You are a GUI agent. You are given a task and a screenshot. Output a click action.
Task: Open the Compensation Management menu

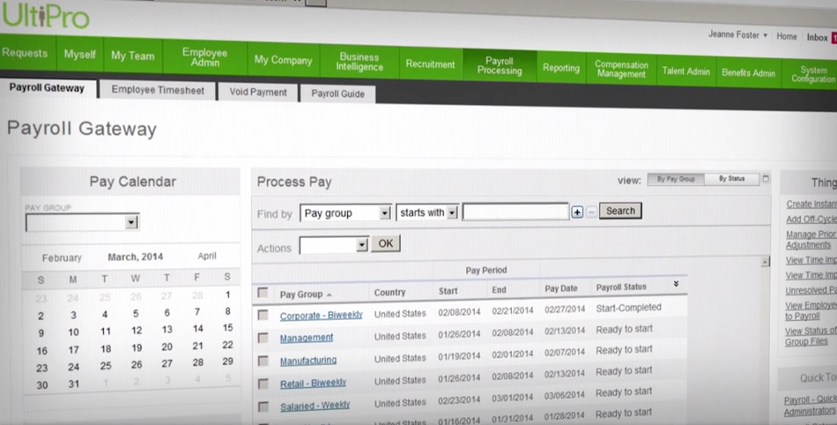click(x=621, y=70)
